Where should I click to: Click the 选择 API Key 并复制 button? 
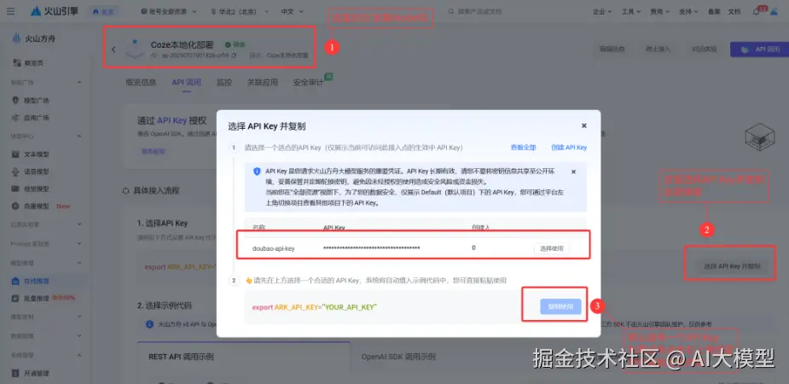point(732,266)
